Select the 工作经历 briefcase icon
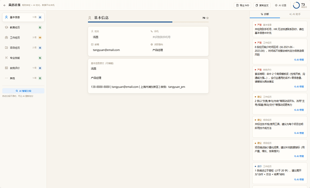The image size is (310, 188). [6, 38]
